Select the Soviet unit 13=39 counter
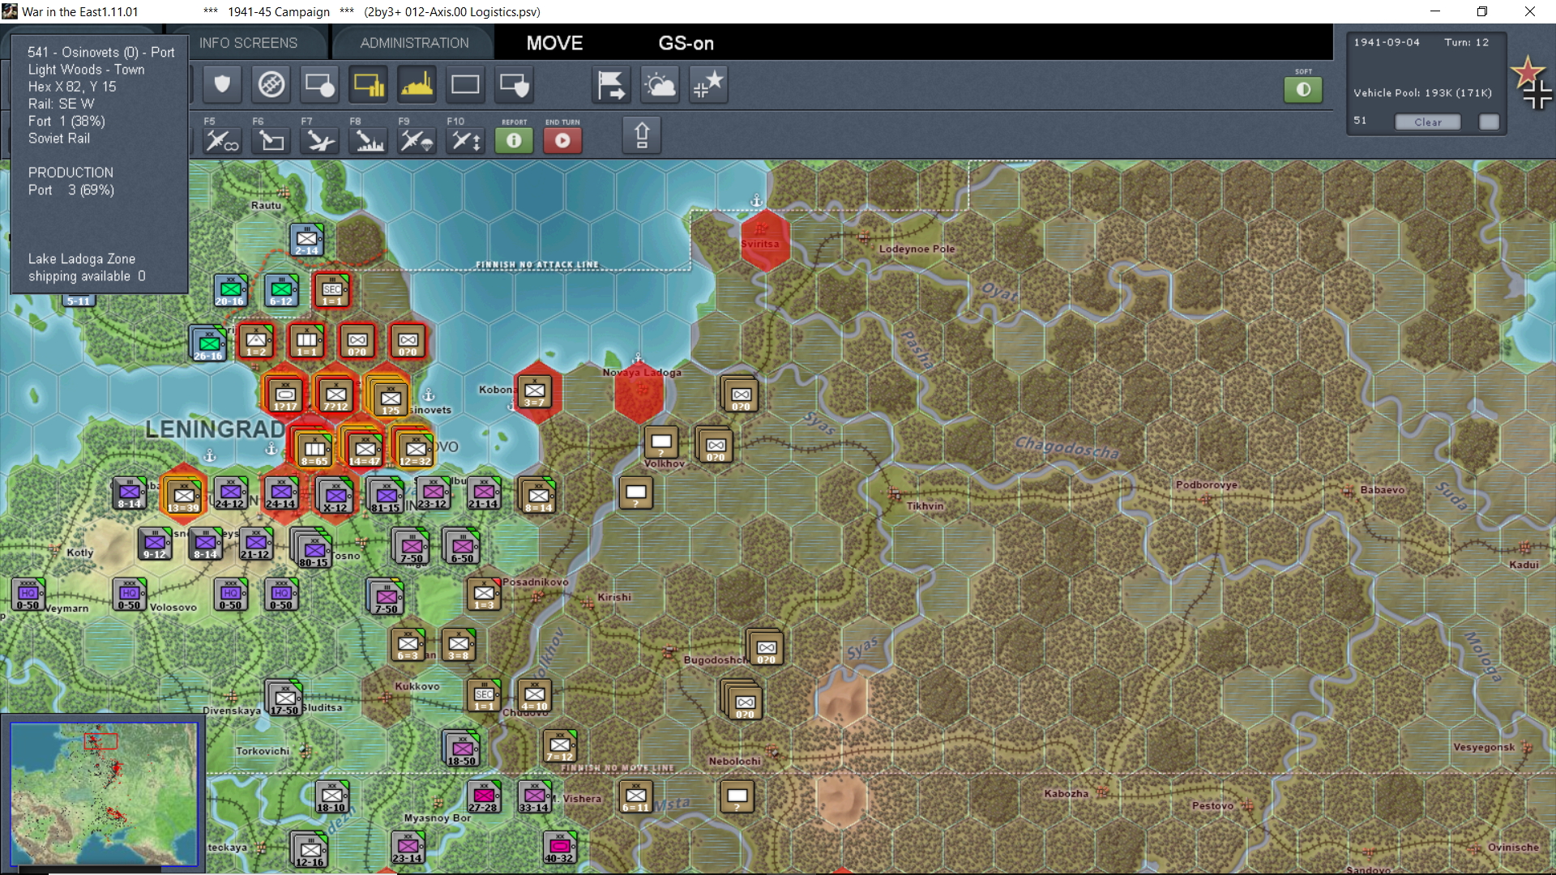Viewport: 1556px width, 875px height. pyautogui.click(x=183, y=496)
